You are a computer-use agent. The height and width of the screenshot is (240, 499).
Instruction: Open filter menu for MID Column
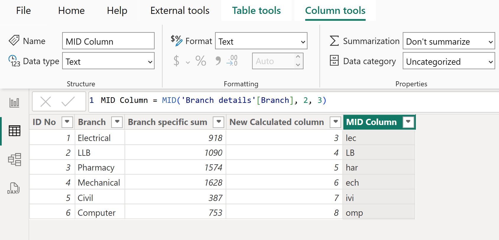tap(408, 122)
